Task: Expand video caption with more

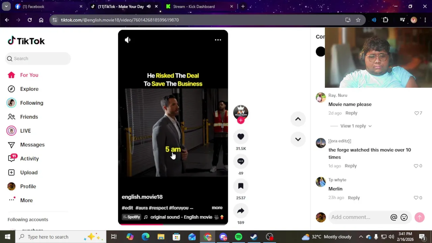Action: [217, 208]
